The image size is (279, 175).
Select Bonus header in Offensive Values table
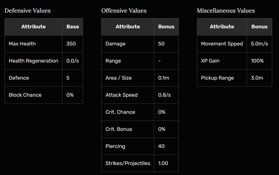166,27
